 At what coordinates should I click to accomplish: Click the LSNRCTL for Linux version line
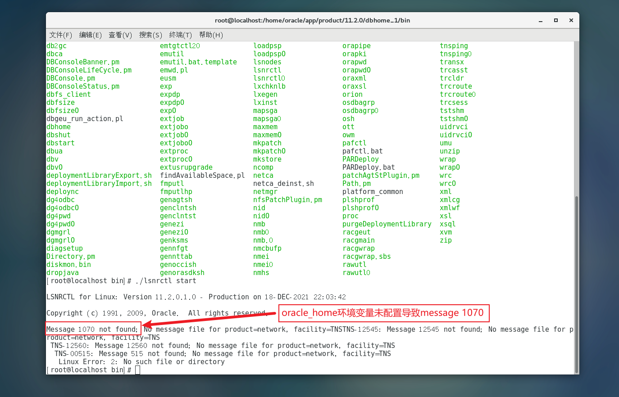point(196,297)
